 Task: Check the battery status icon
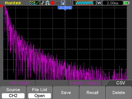[x=126, y=3]
